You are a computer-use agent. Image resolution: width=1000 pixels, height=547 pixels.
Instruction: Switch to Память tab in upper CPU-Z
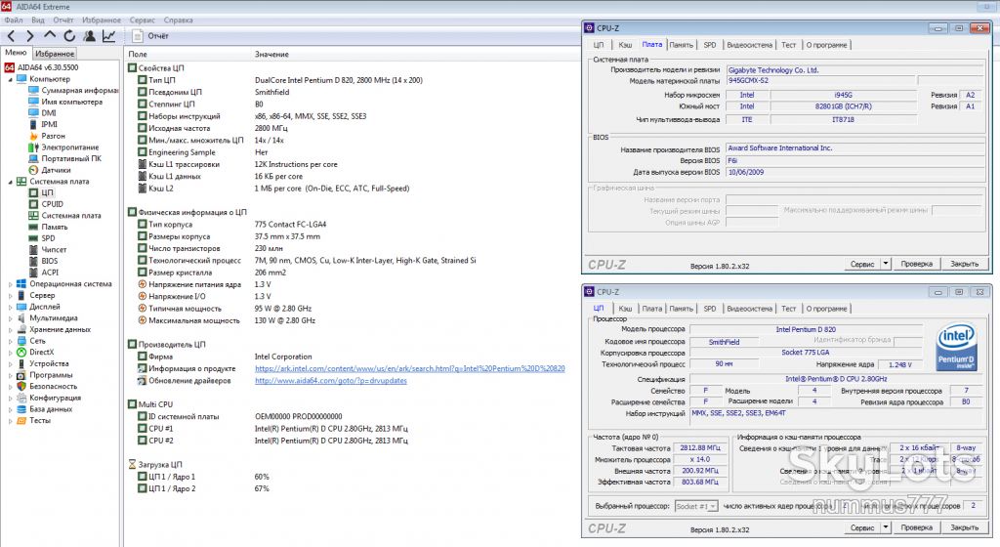pyautogui.click(x=681, y=45)
